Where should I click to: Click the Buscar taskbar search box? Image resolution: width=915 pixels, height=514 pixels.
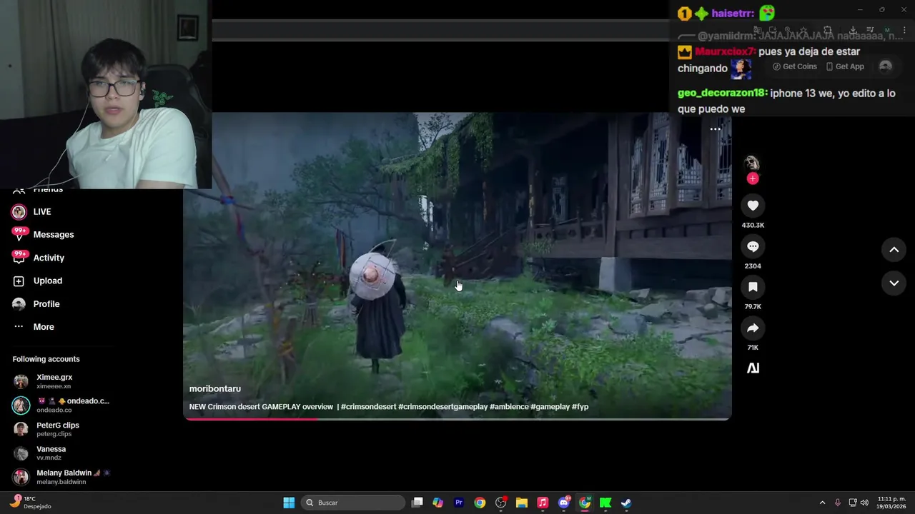click(x=354, y=503)
